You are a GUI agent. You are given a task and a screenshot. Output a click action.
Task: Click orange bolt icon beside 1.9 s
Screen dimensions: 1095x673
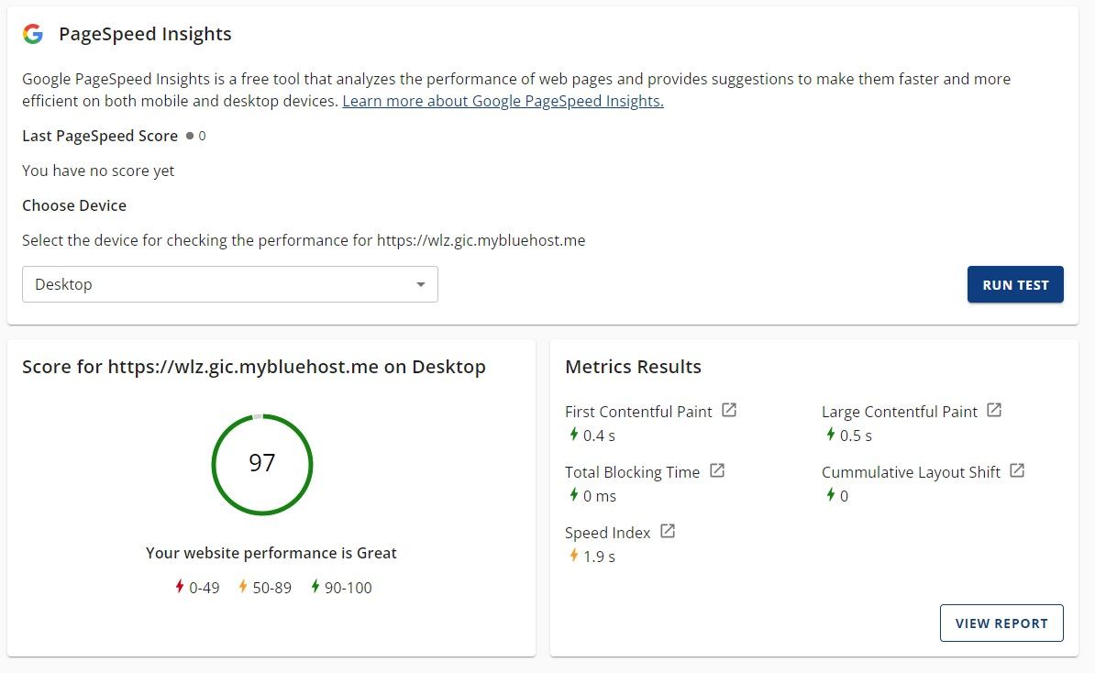coord(573,556)
